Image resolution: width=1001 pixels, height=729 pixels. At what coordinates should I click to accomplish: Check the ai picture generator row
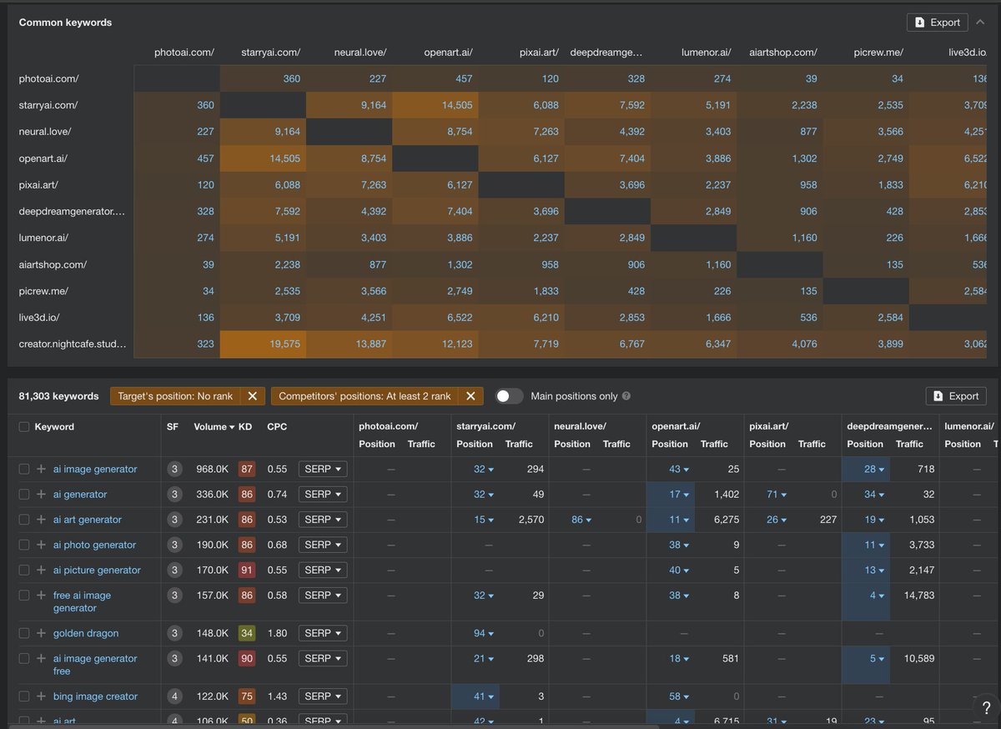24,570
